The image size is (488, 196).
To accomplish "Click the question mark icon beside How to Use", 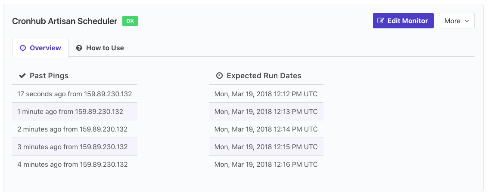I will 79,48.
